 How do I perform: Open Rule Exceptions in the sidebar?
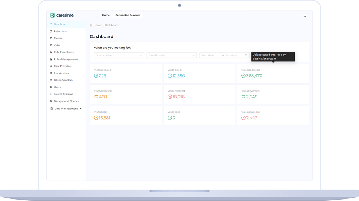tap(63, 52)
